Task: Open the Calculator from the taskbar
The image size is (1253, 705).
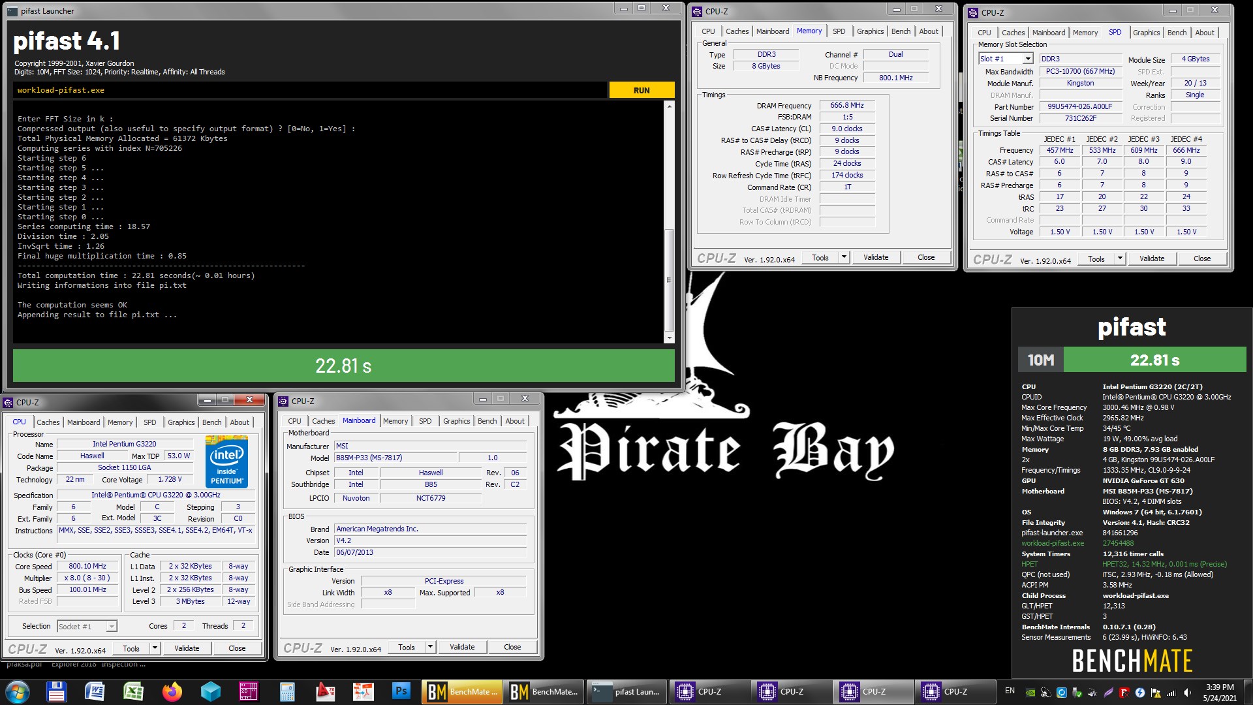Action: (x=287, y=691)
